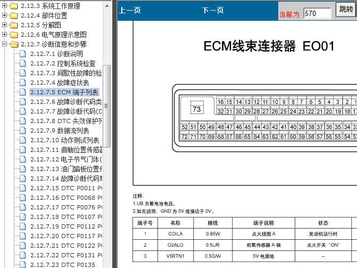The image size is (357, 268).
Task: Click page icon beside 2.12.7.6 故障诊断代码类
Action: click(22, 102)
